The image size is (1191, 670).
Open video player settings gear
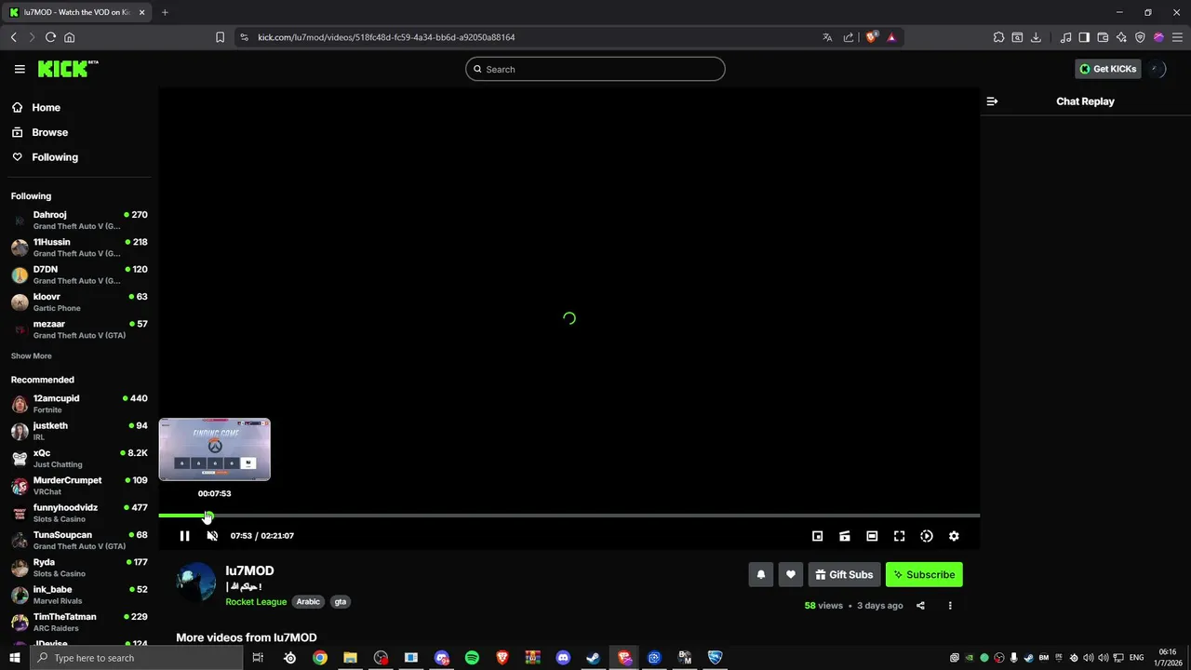[954, 536]
